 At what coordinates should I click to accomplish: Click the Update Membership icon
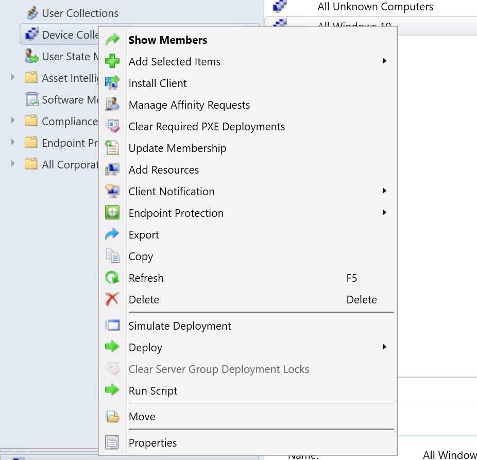[x=112, y=148]
